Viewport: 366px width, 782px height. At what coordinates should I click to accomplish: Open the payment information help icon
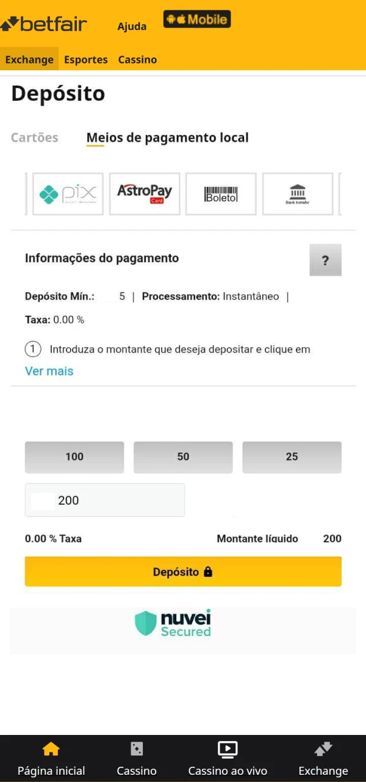pos(325,260)
